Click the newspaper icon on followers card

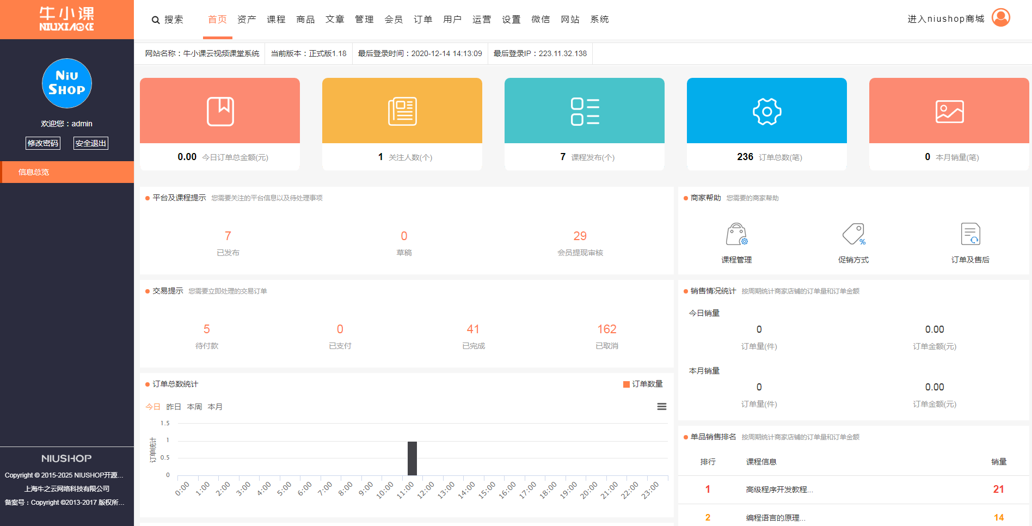click(402, 112)
